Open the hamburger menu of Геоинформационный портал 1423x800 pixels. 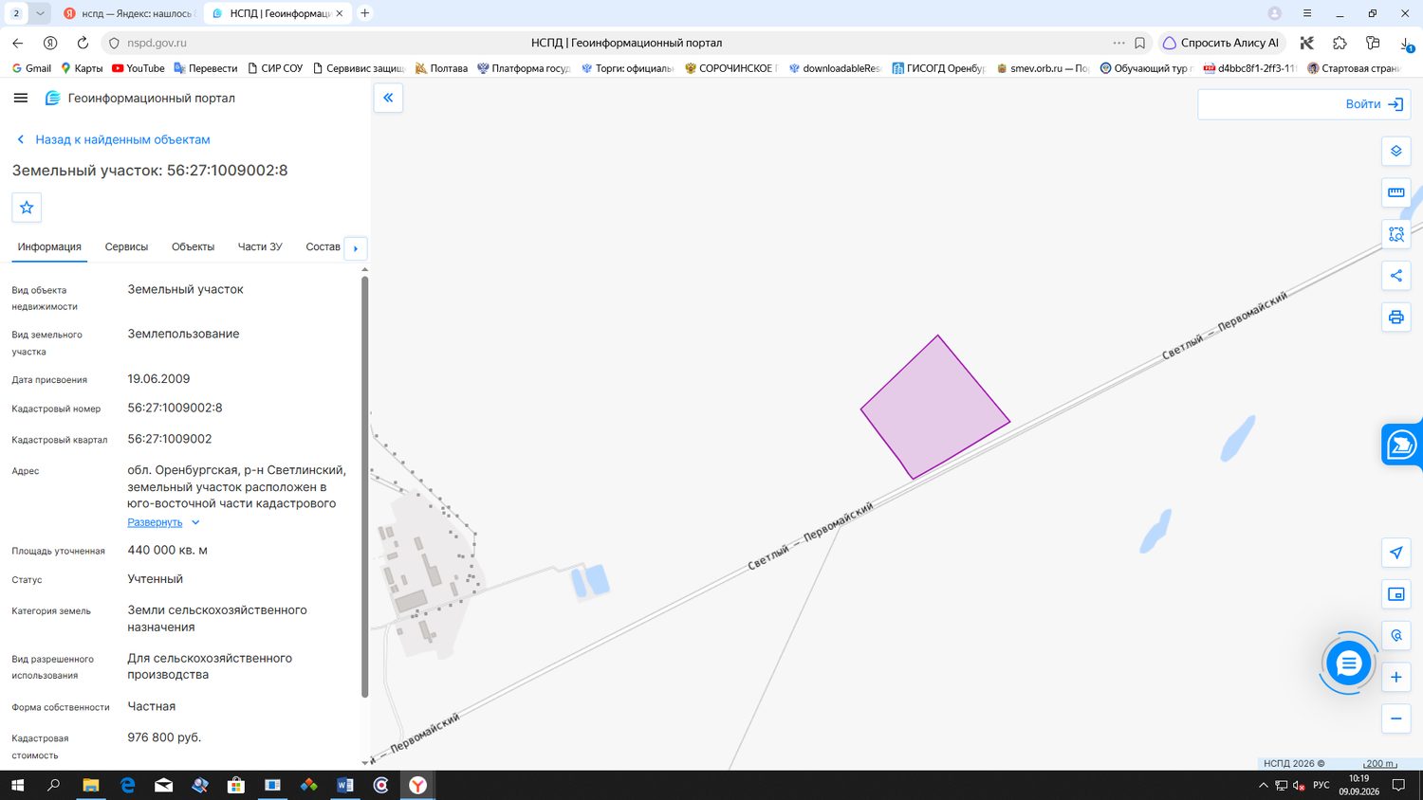pos(21,98)
